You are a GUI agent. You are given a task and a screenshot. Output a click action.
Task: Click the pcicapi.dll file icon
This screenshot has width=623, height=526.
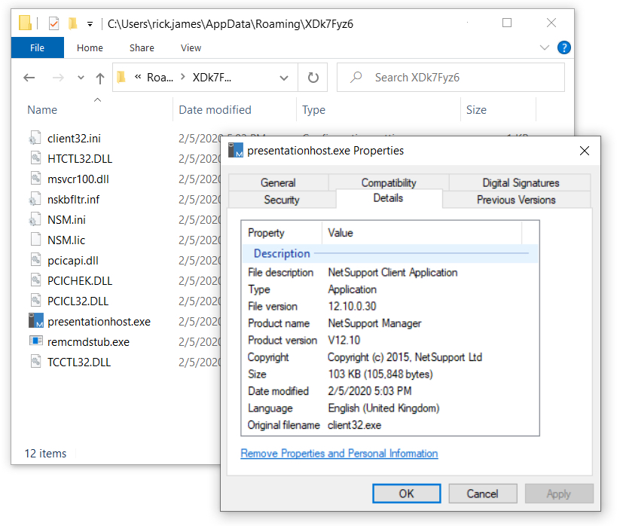(35, 260)
